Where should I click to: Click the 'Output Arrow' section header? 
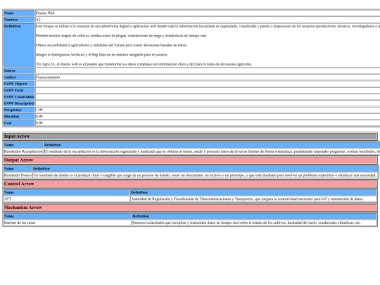coord(190,160)
